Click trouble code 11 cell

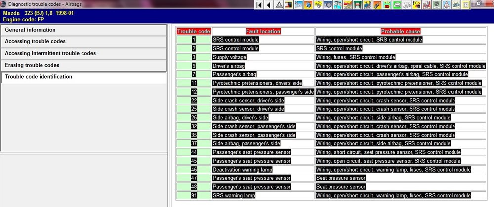(194, 83)
